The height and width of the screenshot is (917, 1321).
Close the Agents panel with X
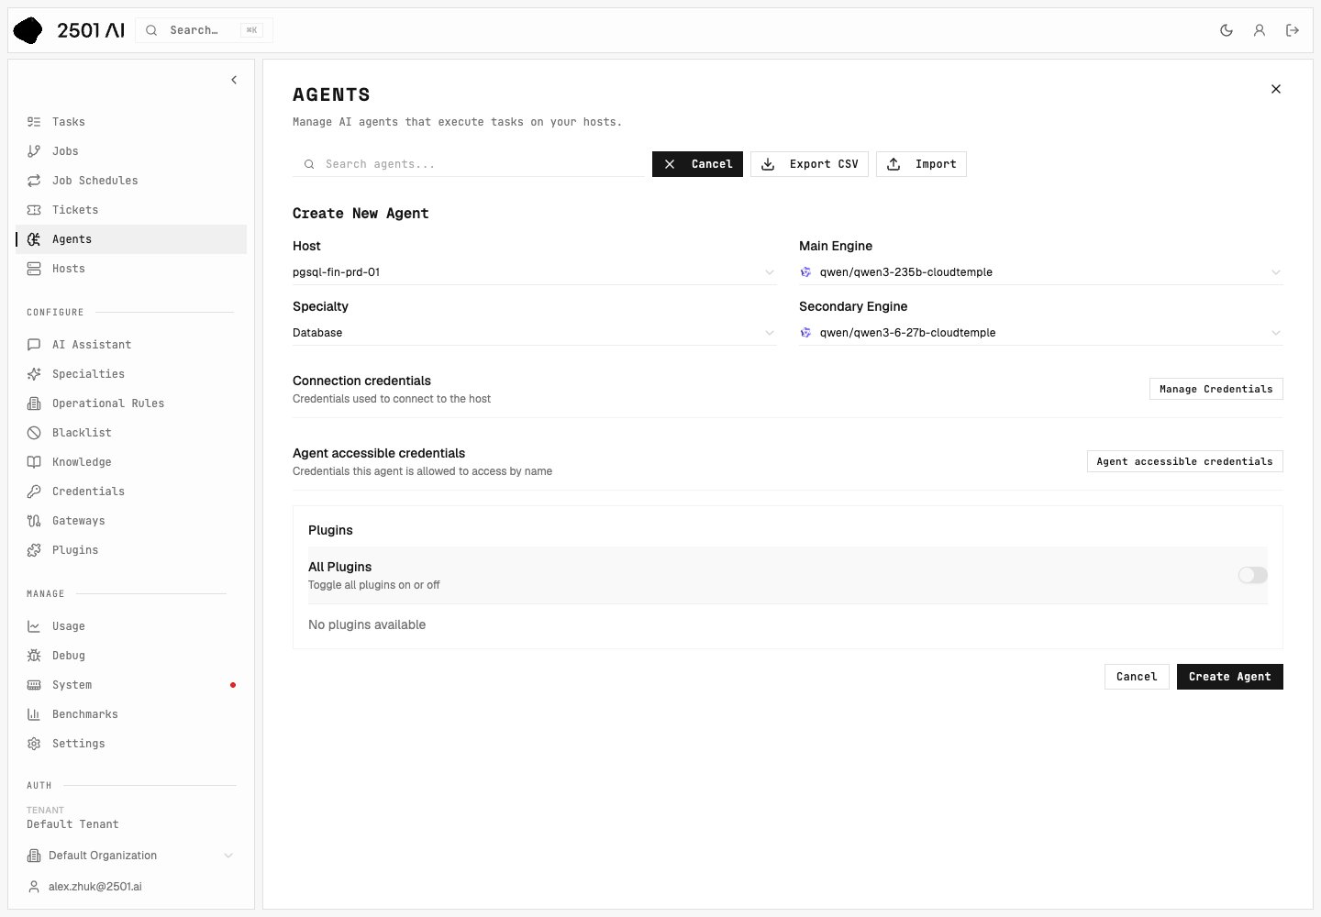click(x=1276, y=89)
